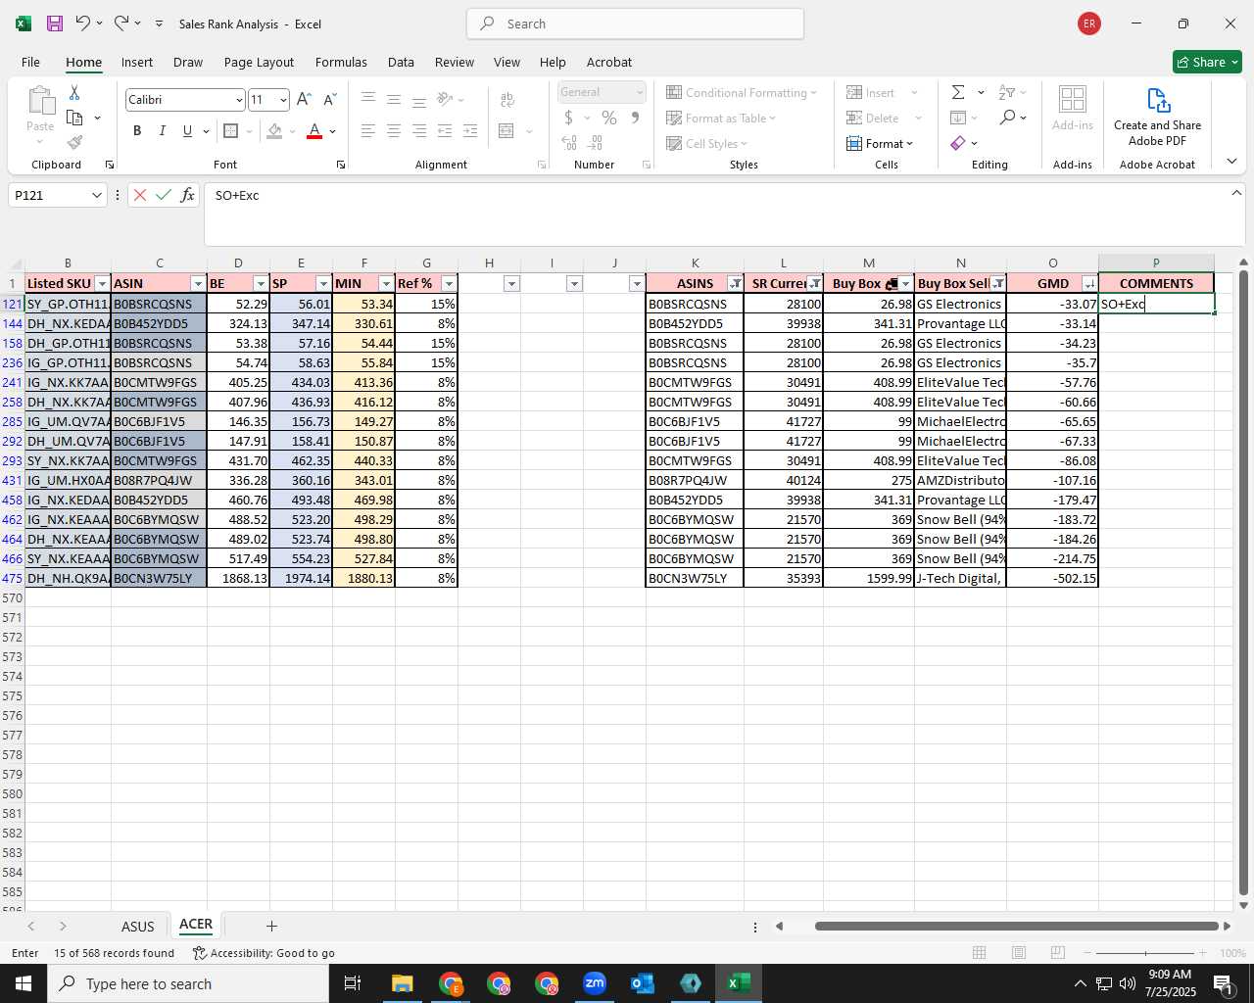This screenshot has height=1003, width=1254.
Task: Click the Undo arrow icon
Action: (82, 23)
